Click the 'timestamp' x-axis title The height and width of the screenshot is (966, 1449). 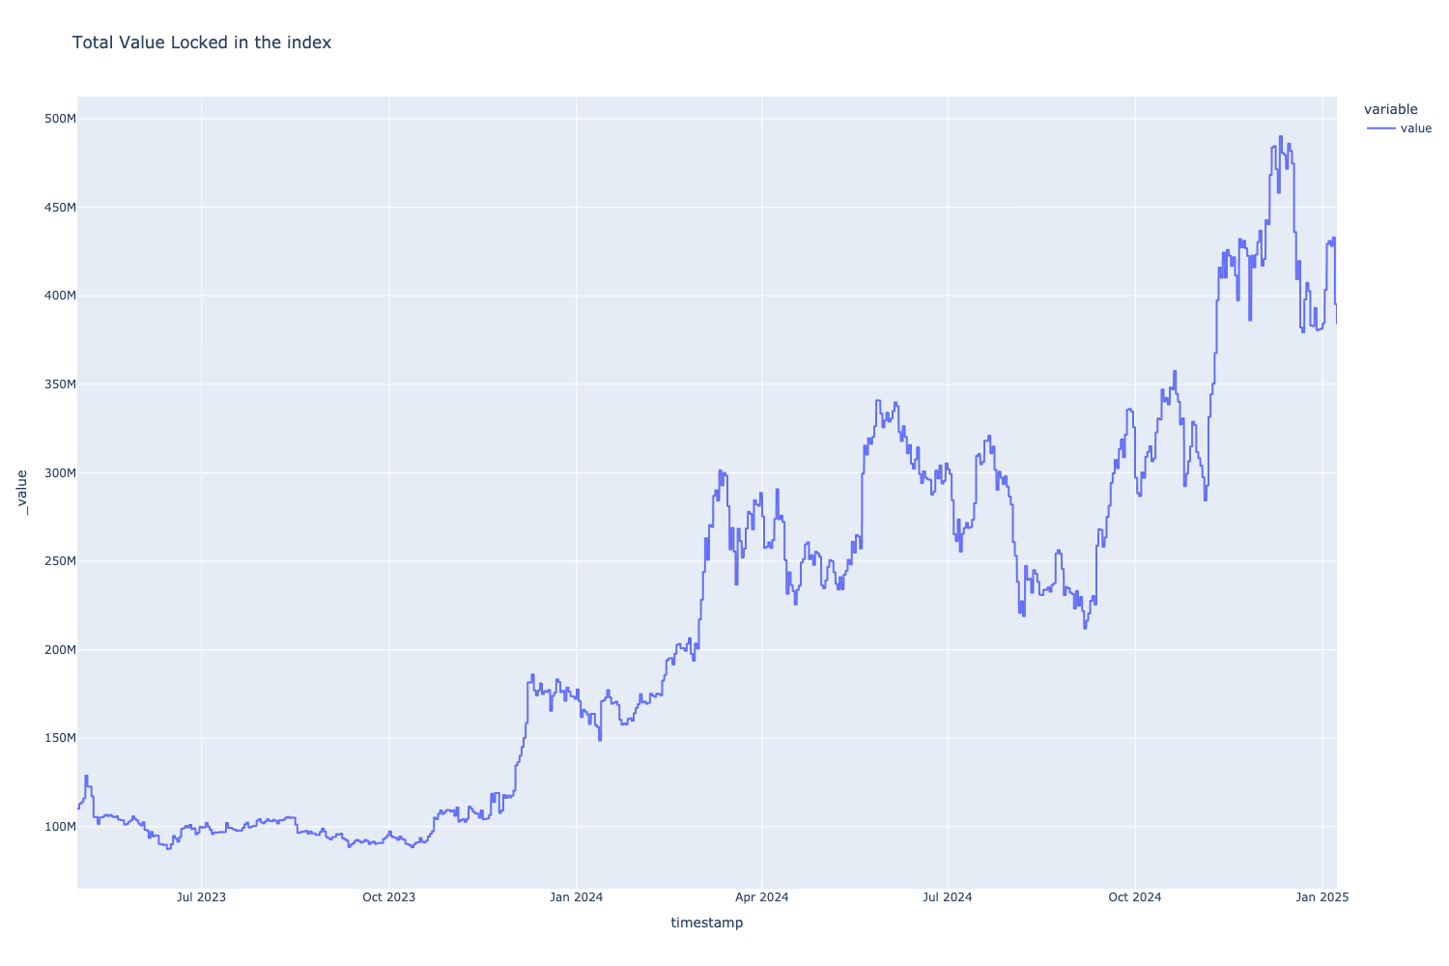[x=707, y=923]
